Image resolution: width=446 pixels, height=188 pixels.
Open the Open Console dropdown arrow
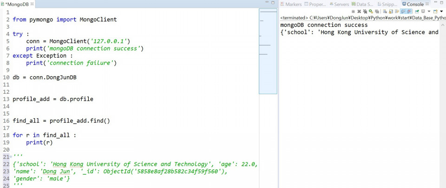[441, 11]
